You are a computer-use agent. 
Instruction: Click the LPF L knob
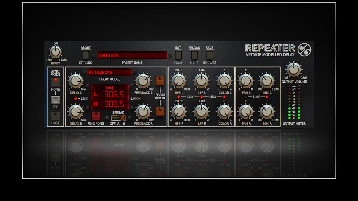pos(201,81)
